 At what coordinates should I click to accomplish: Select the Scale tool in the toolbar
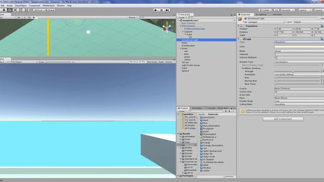coord(15,10)
